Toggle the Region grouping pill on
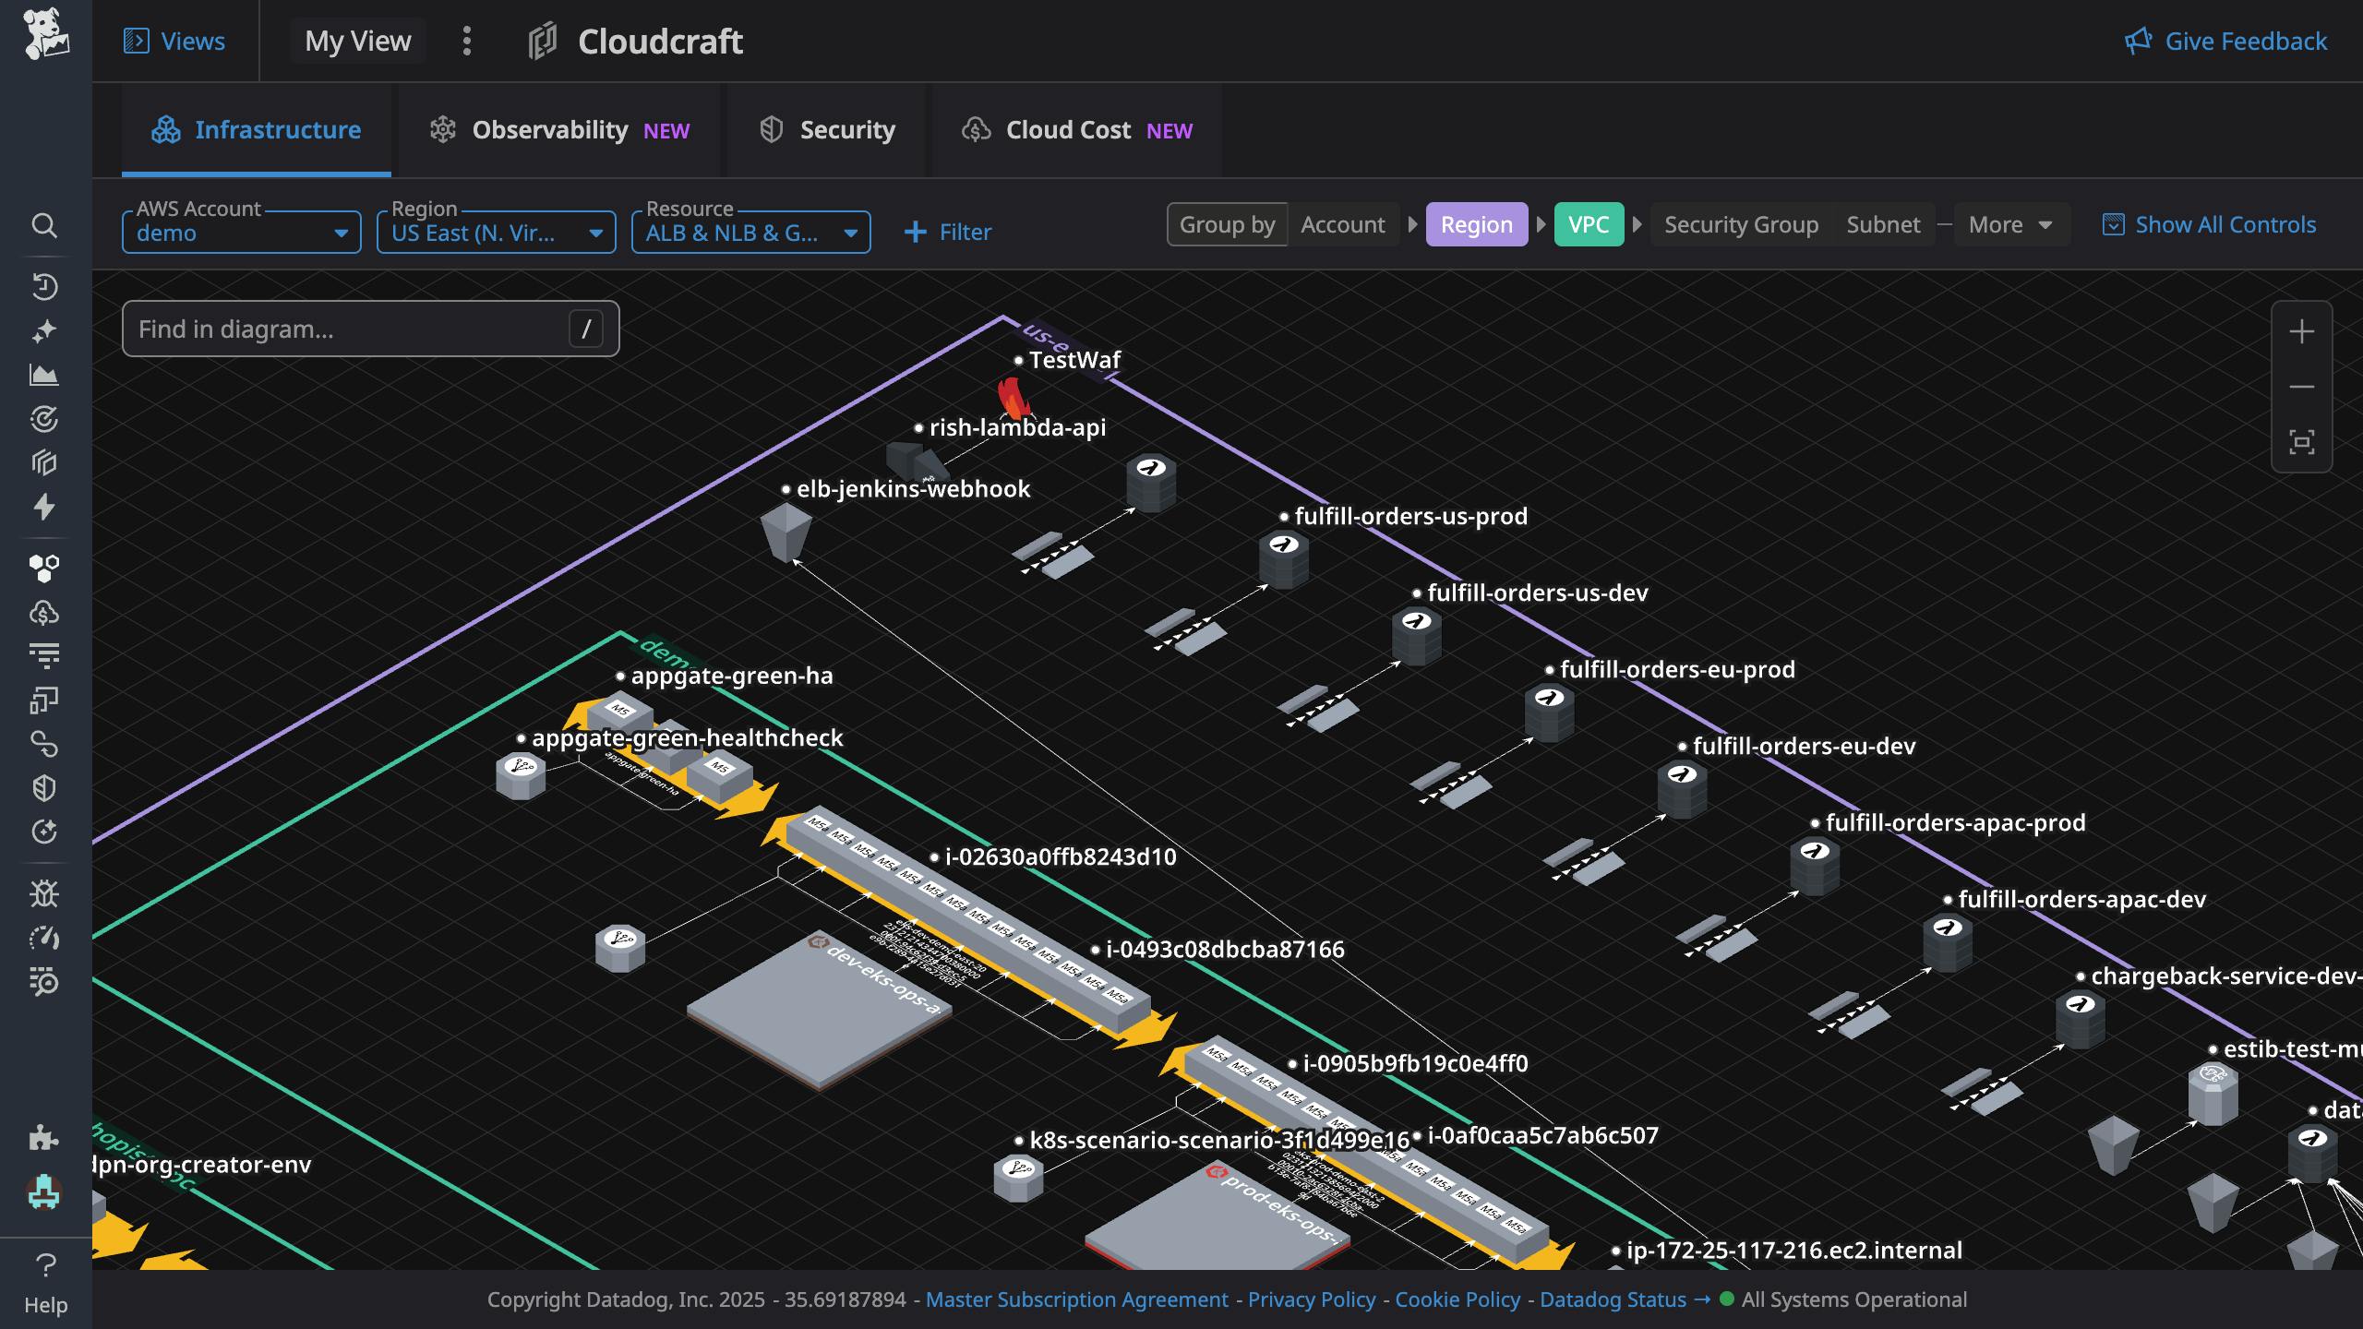This screenshot has width=2363, height=1329. point(1476,224)
